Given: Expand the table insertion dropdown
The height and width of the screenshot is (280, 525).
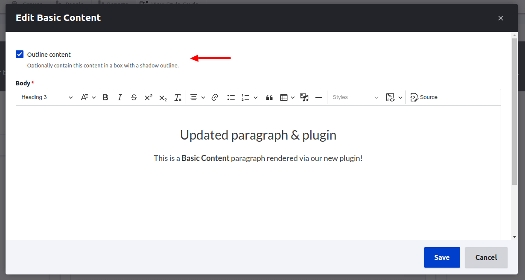Looking at the screenshot, I should point(293,97).
